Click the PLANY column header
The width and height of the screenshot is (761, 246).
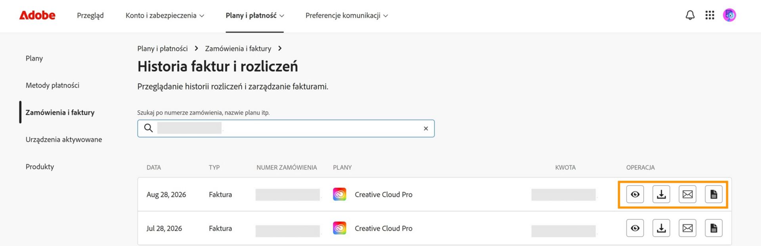[x=342, y=168]
